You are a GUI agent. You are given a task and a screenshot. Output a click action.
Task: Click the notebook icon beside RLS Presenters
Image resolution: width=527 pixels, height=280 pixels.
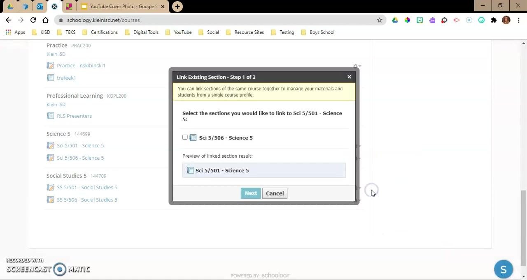[x=50, y=116]
